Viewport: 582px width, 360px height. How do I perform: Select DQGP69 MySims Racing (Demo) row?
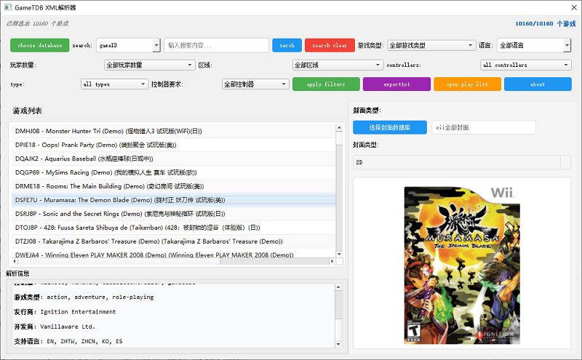(x=173, y=172)
